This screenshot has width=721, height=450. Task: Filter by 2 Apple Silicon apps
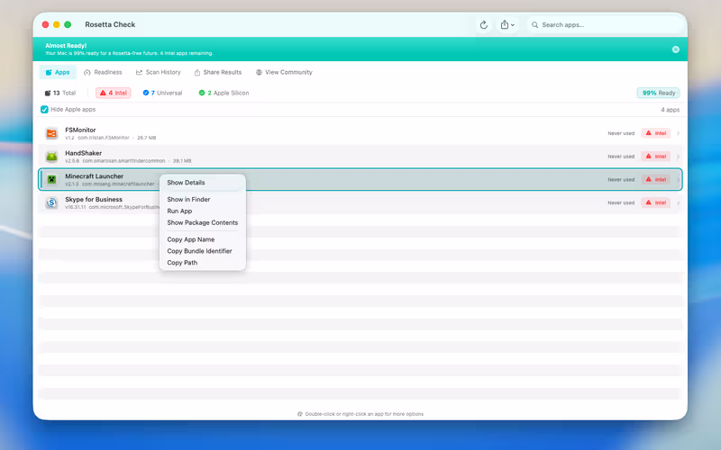(224, 93)
